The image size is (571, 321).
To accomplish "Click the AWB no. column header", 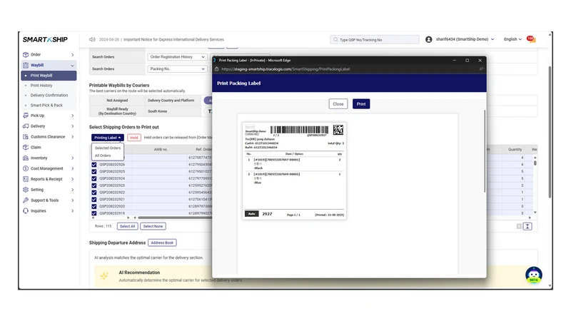I will [x=161, y=149].
